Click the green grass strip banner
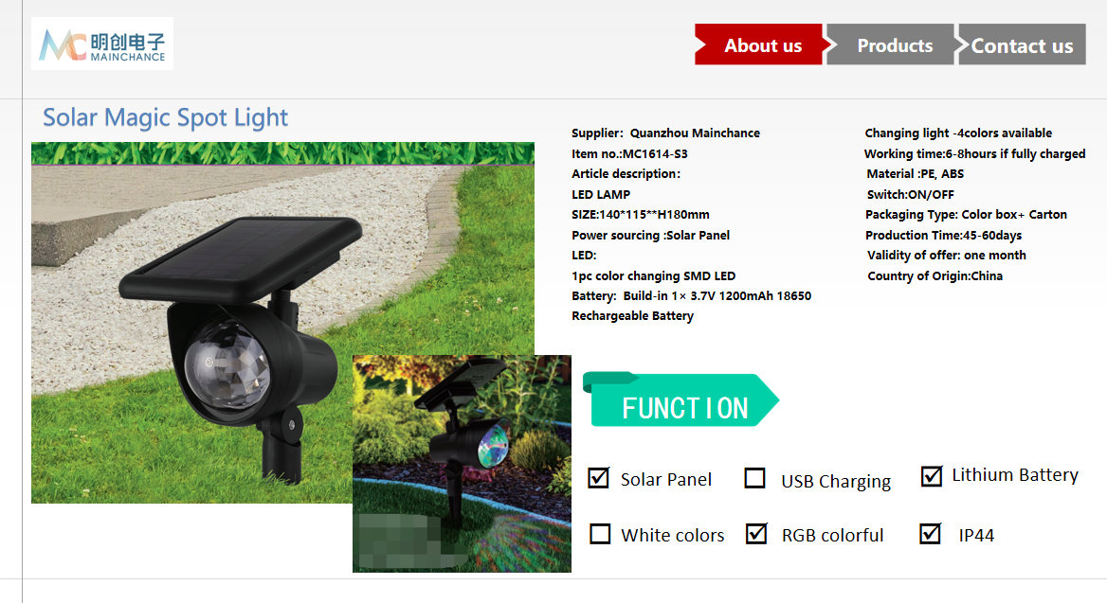 click(282, 153)
